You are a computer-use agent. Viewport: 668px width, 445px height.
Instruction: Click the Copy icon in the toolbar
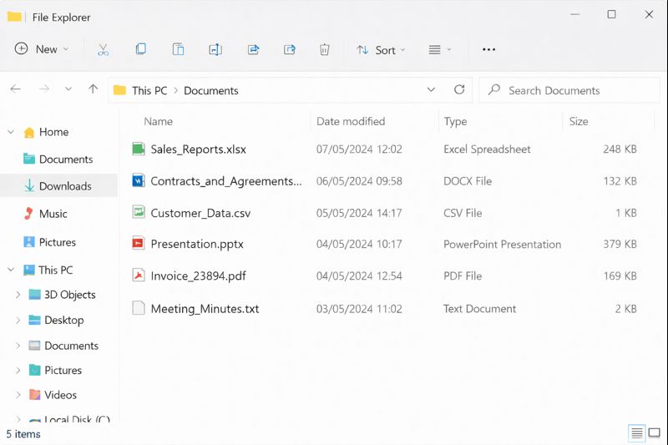(140, 50)
